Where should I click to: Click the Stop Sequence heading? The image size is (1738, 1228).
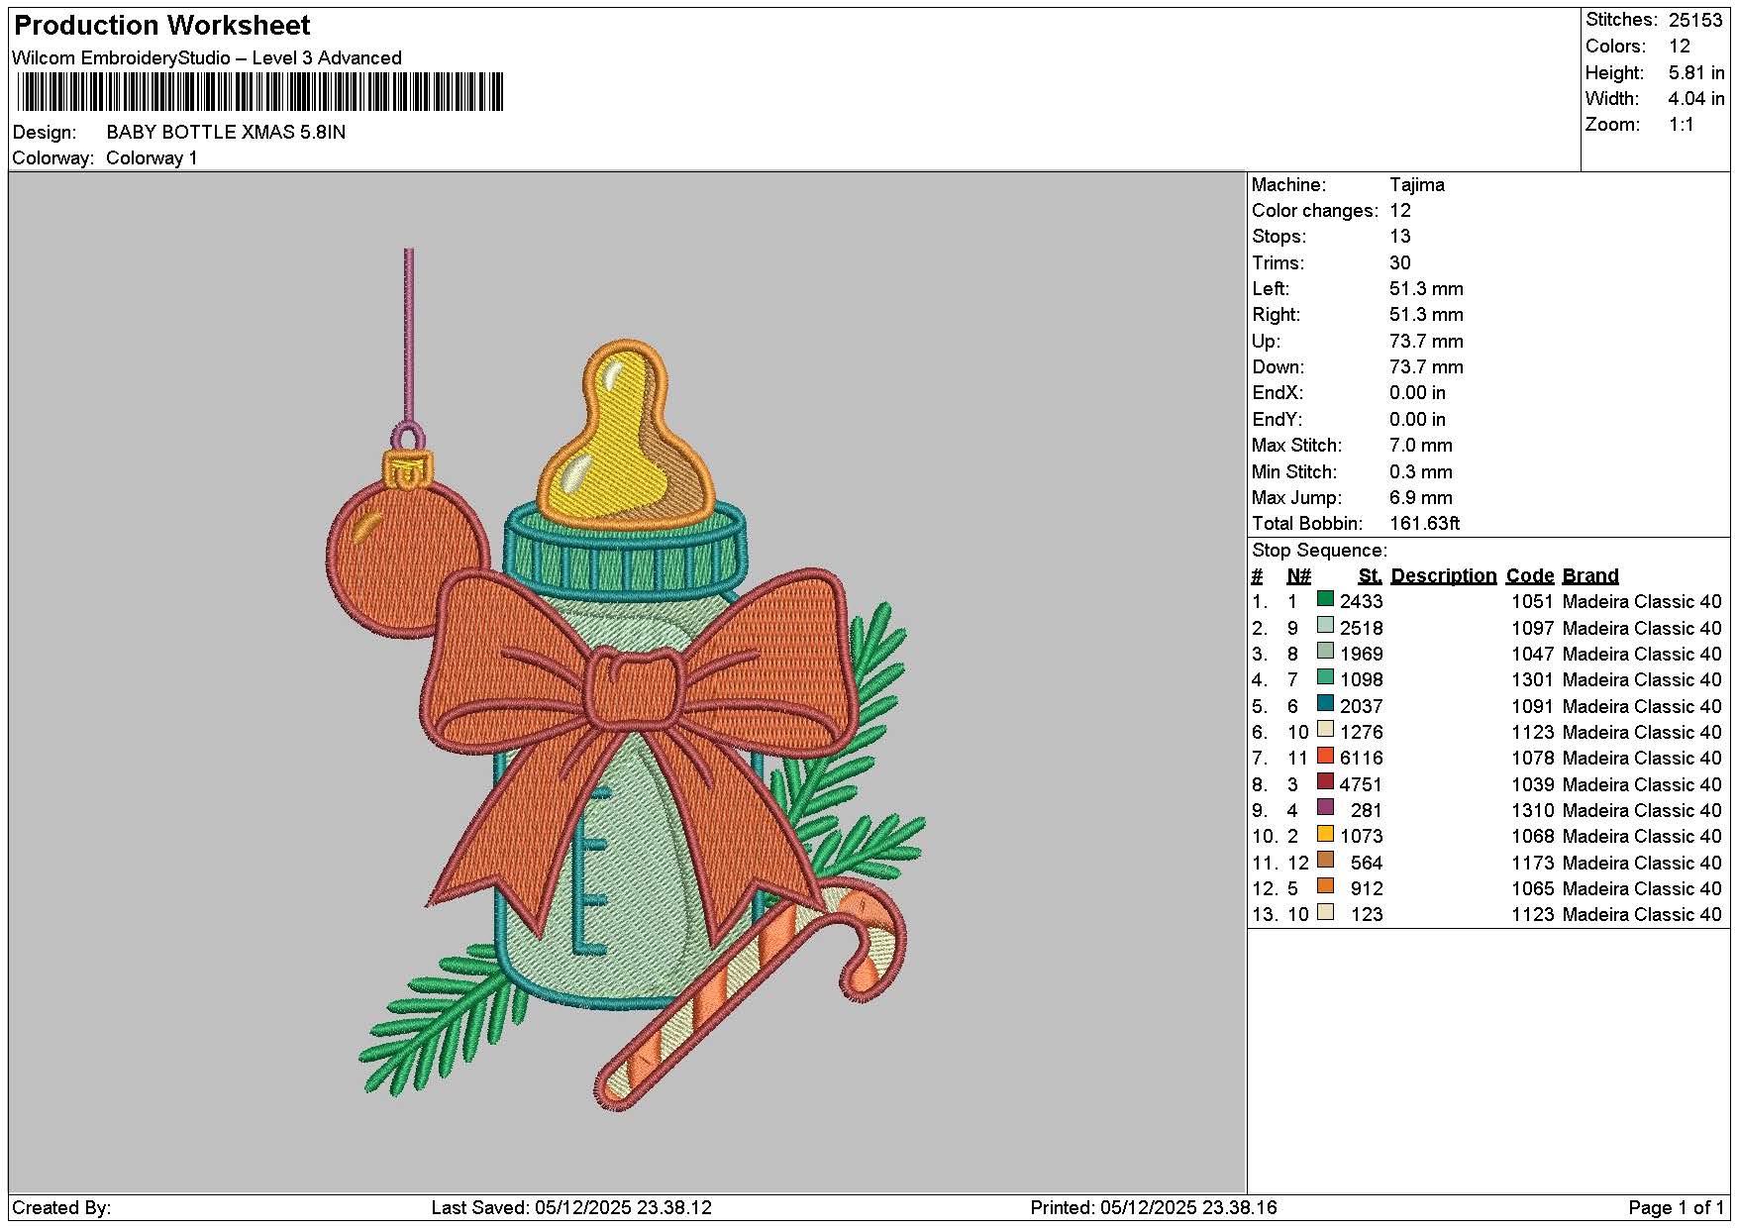pyautogui.click(x=1319, y=550)
